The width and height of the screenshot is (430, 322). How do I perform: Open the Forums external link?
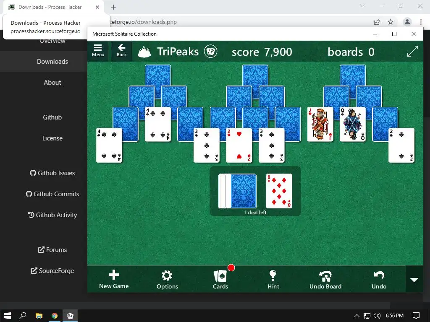(x=52, y=250)
